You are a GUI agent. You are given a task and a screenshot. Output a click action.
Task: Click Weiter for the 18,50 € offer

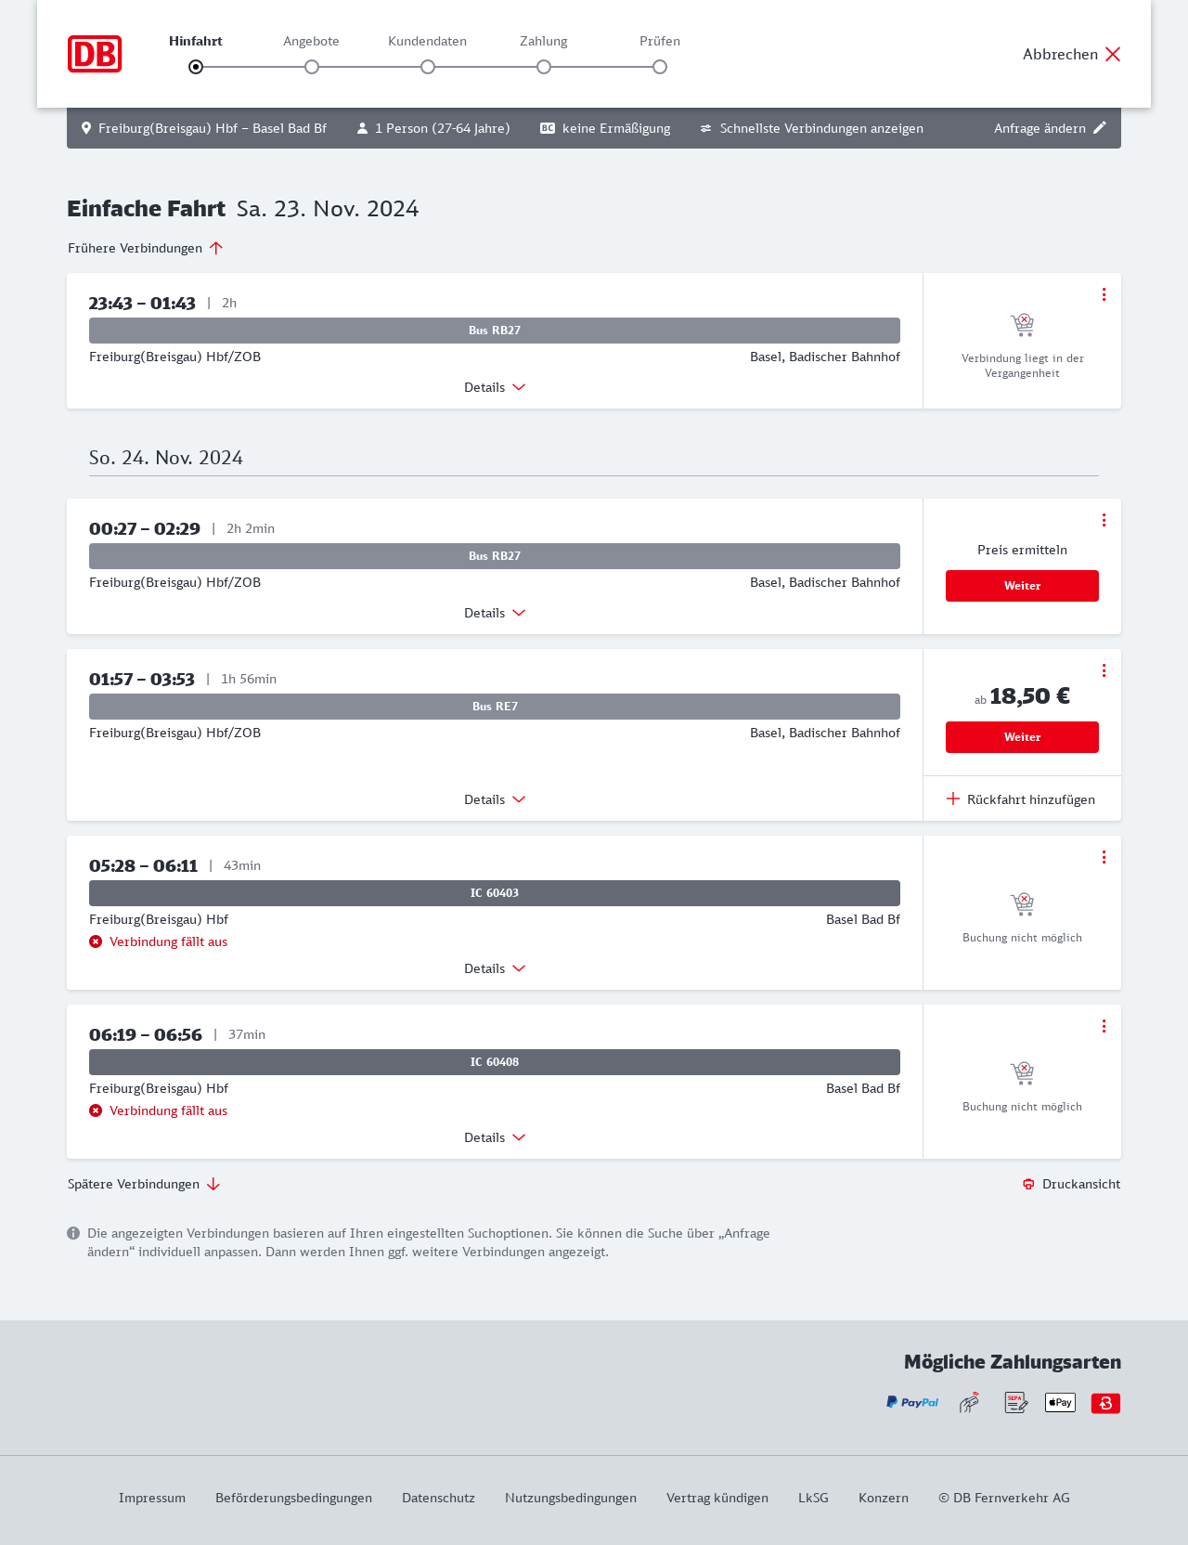pos(1022,737)
